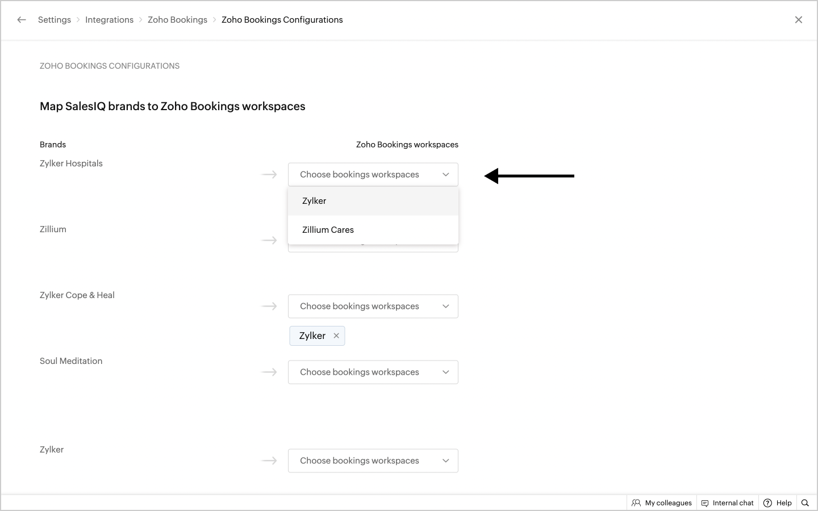Open workspaces dropdown for Soul Meditation
The image size is (818, 511).
pos(373,372)
